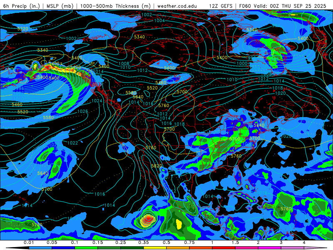The image size is (333, 250).
Task: Select the 0.15 legend value
Action: click(x=98, y=242)
